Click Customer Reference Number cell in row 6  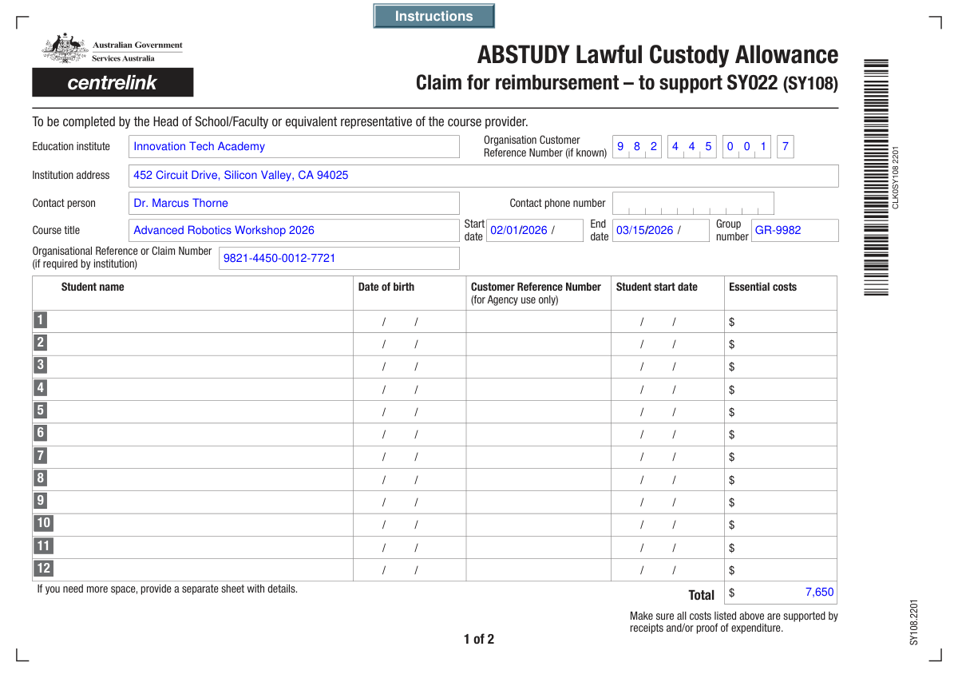(x=539, y=434)
